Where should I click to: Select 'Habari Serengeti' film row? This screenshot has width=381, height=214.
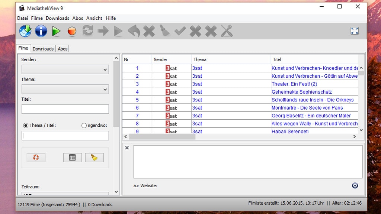coord(240,131)
